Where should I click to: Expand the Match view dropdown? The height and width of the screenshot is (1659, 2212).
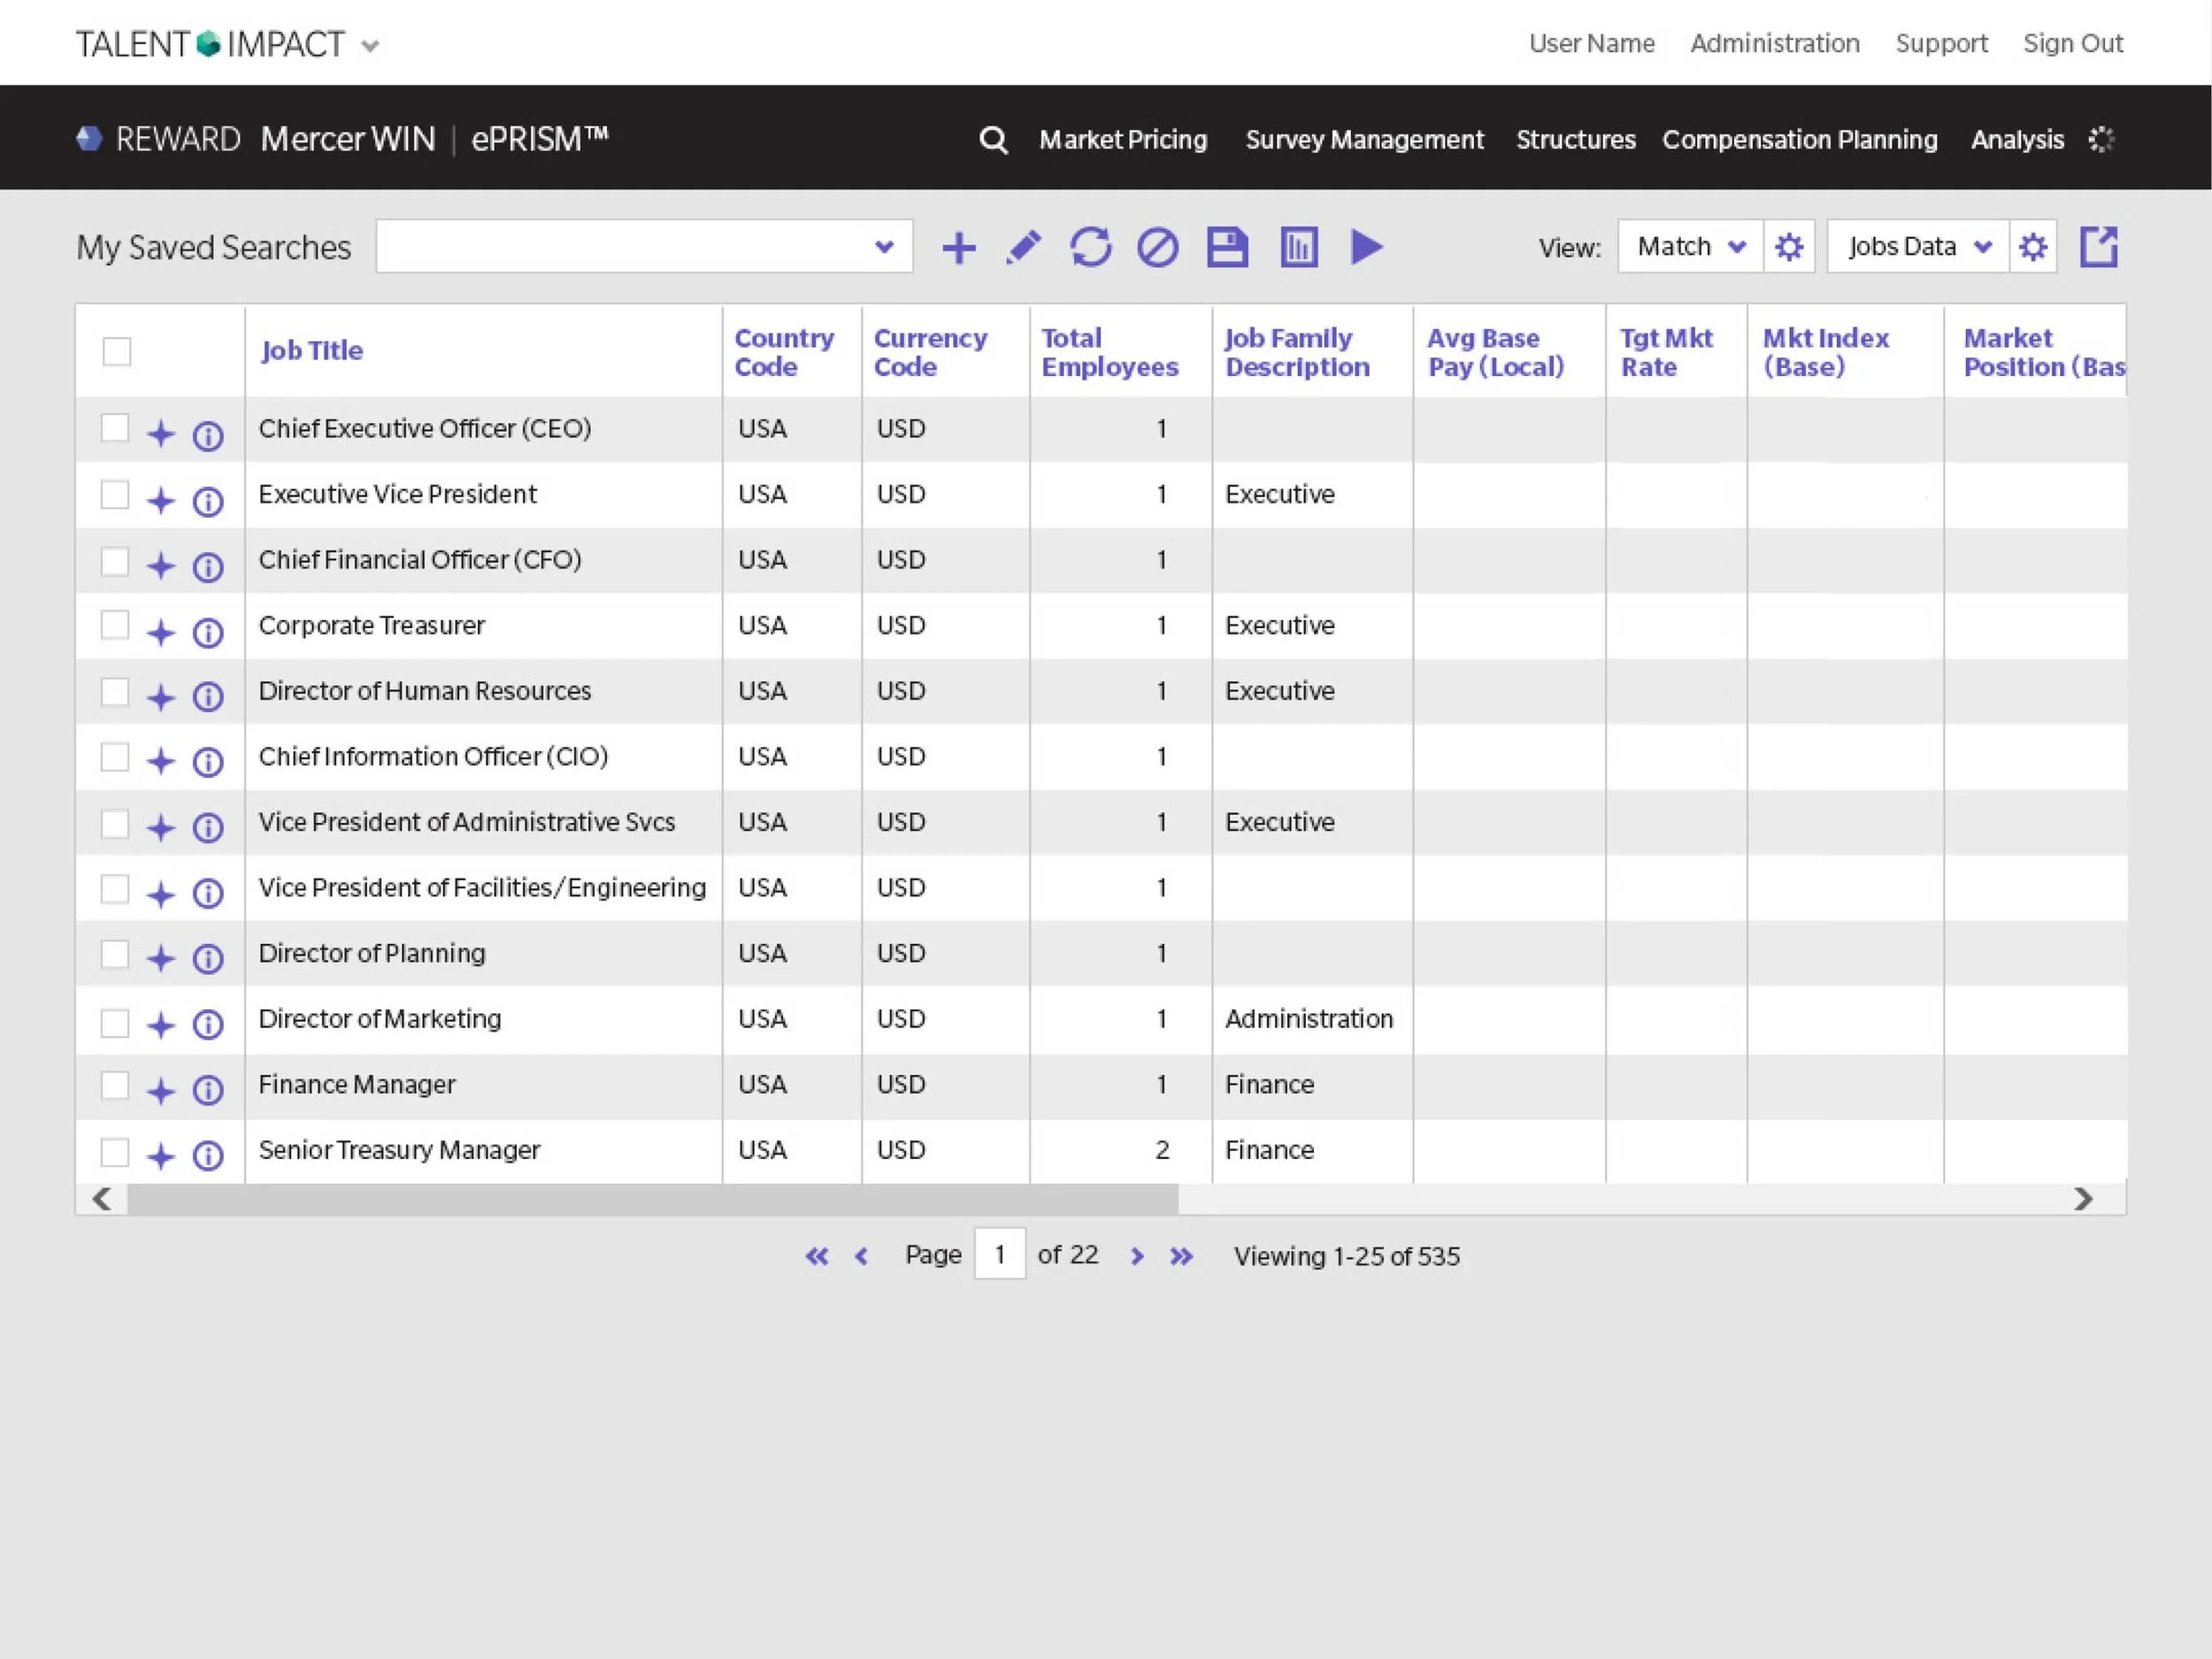pos(1690,246)
